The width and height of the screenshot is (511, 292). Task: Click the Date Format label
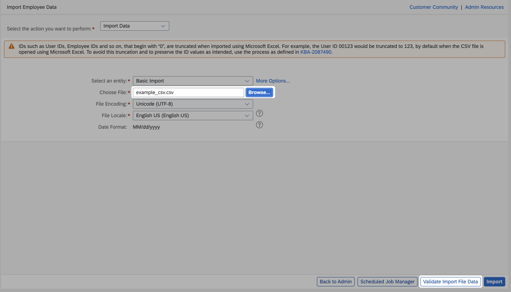[x=113, y=127]
